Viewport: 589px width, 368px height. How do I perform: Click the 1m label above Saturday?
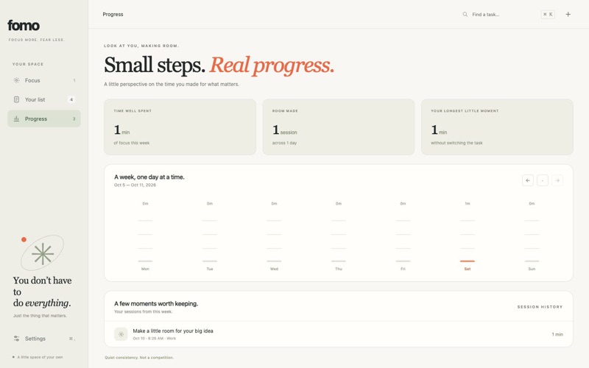(468, 204)
